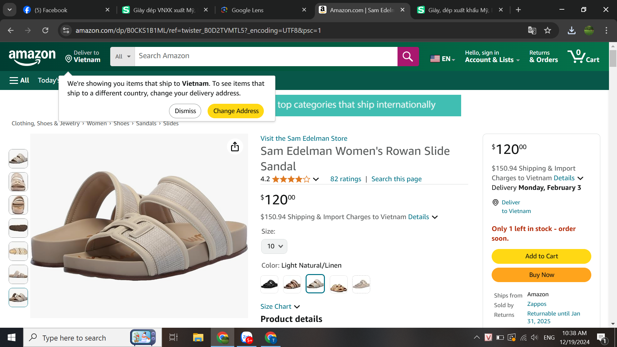Open the All hamburger menu
The height and width of the screenshot is (347, 617).
click(19, 80)
